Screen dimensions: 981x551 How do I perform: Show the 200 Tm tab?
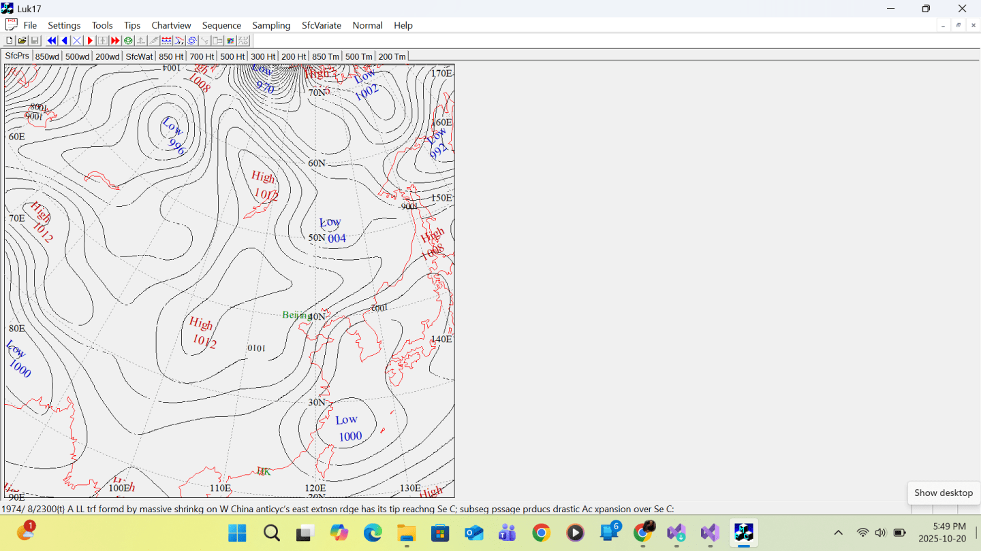(x=392, y=56)
